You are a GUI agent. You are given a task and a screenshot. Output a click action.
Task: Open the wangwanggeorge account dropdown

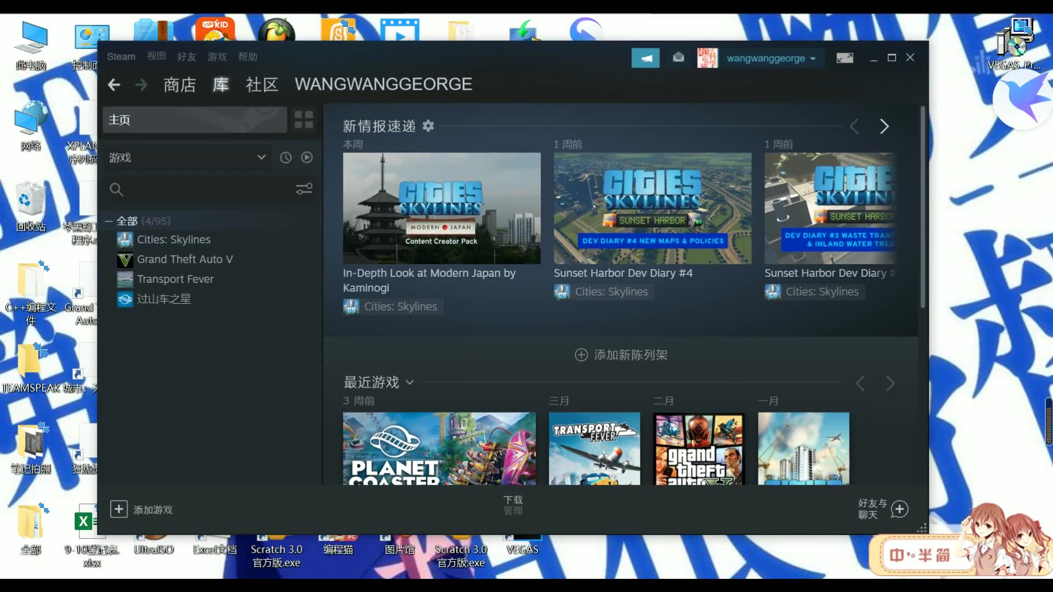(x=771, y=58)
